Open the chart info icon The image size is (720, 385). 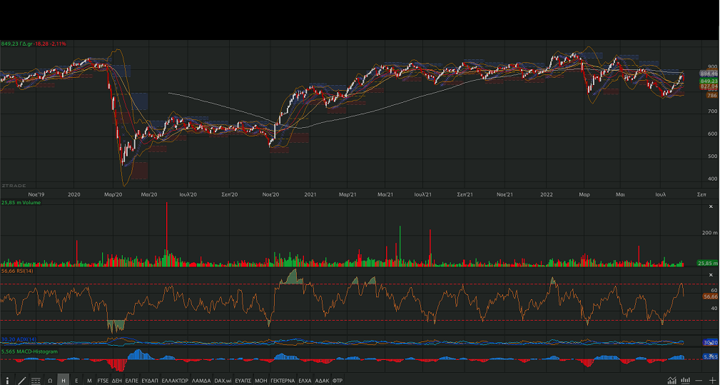[x=8, y=380]
